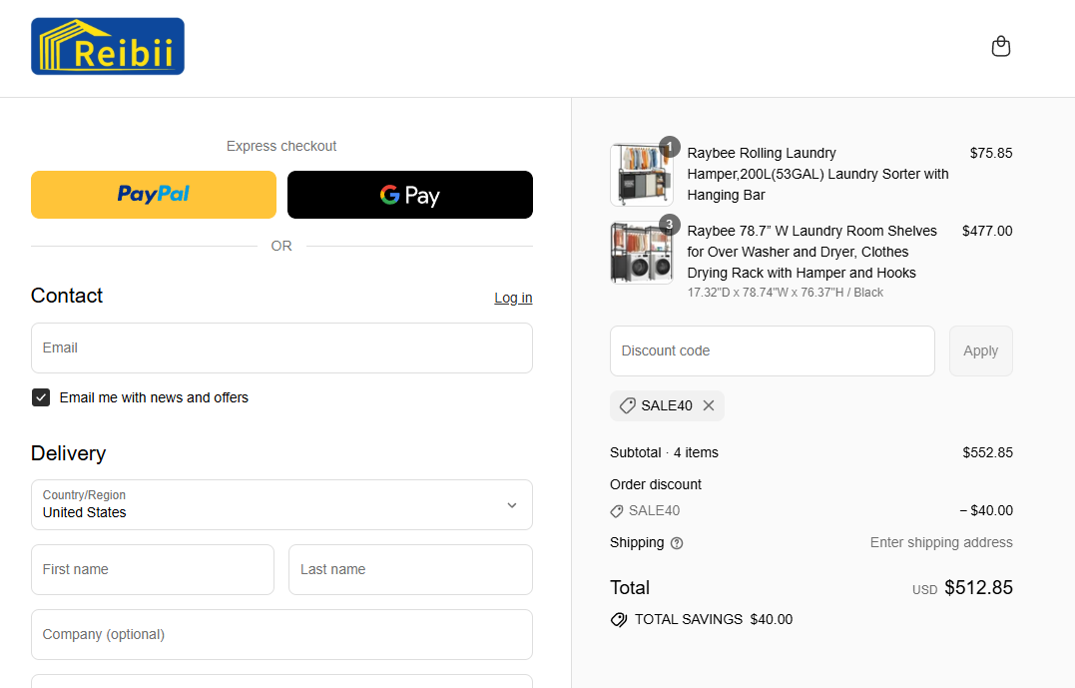The height and width of the screenshot is (688, 1075).
Task: Focus the First name field
Action: [153, 569]
